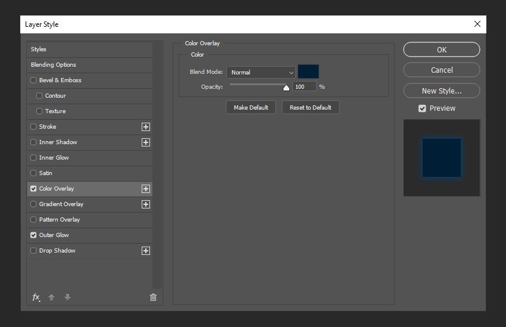Click the move effect up arrow
This screenshot has height=327, width=506.
pos(51,297)
